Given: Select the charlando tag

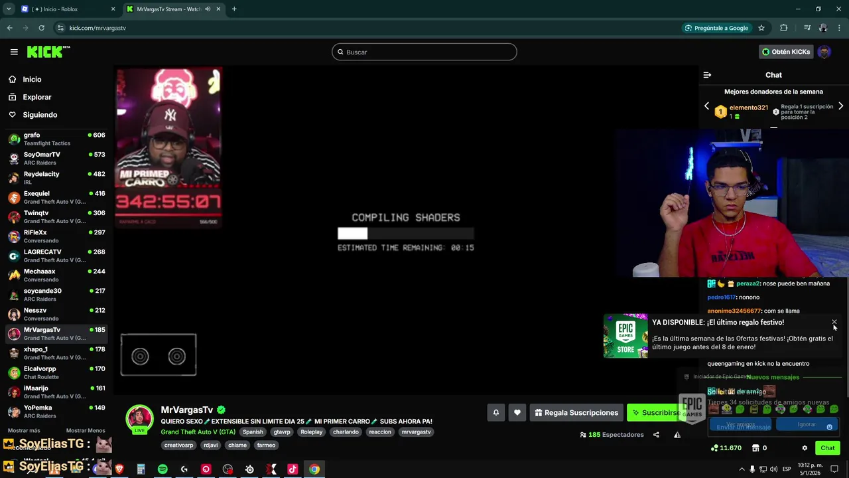Looking at the screenshot, I should 346,432.
